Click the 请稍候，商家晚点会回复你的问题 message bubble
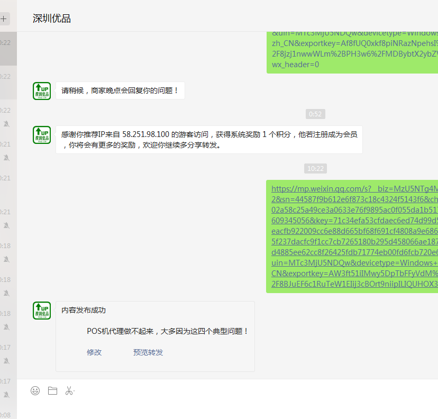The width and height of the screenshot is (438, 419). click(120, 90)
